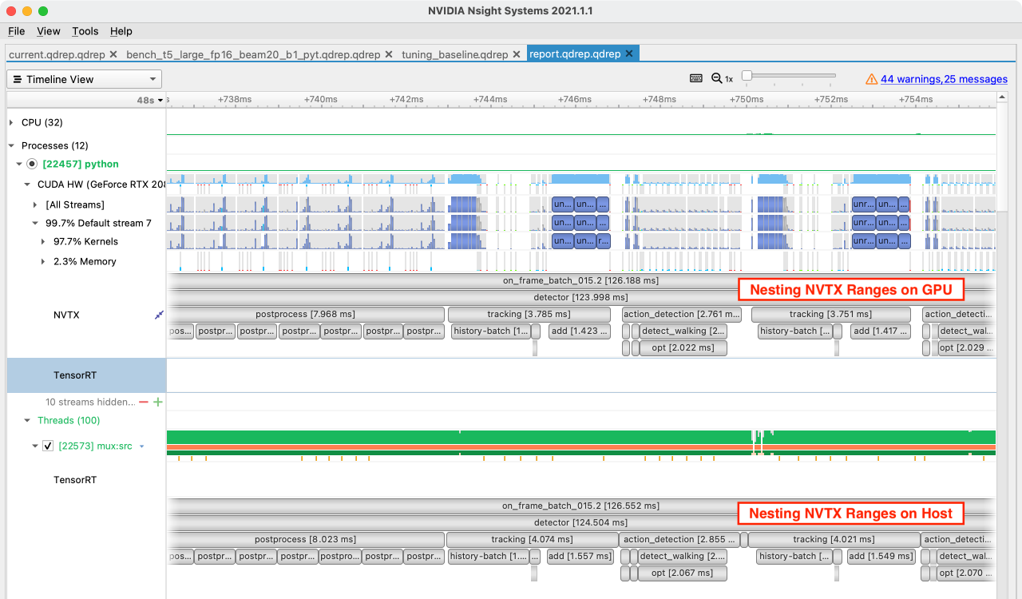1022x599 pixels.
Task: Collapse the Default stream 7 row
Action: click(36, 223)
